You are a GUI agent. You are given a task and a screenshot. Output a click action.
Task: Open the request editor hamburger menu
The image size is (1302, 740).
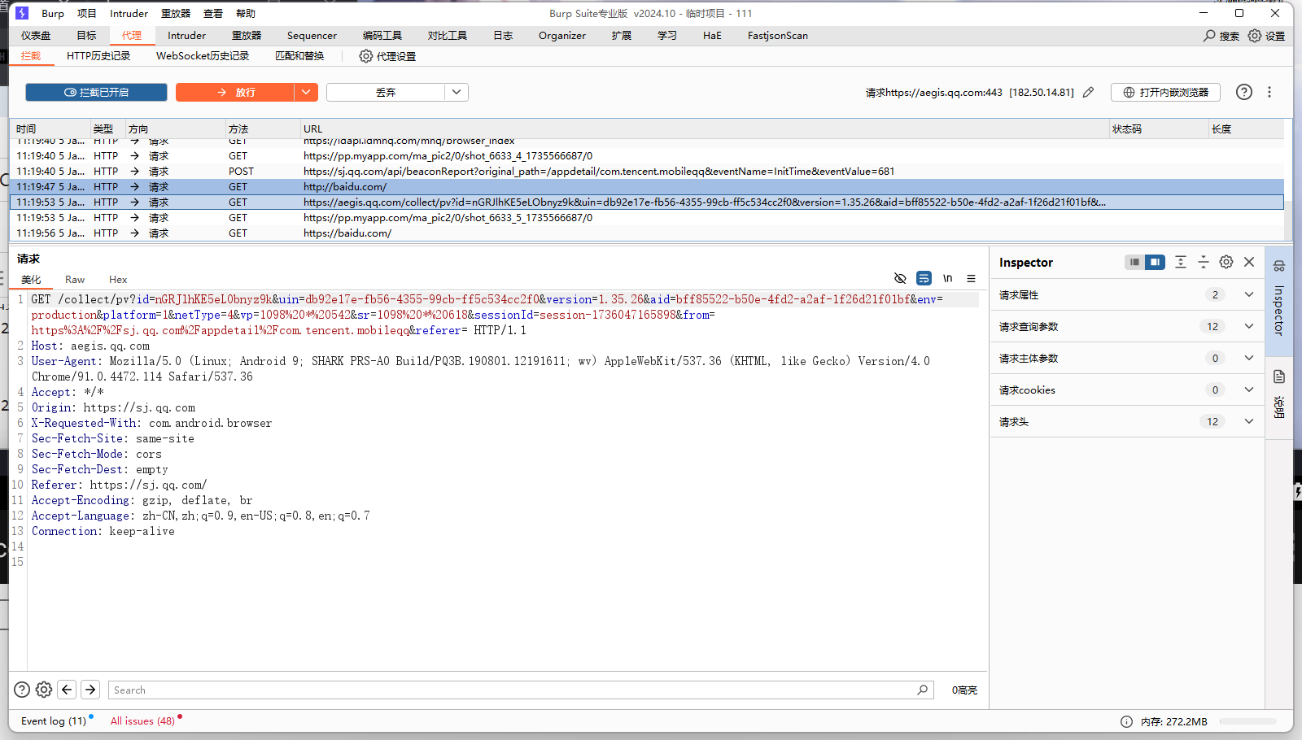(971, 278)
